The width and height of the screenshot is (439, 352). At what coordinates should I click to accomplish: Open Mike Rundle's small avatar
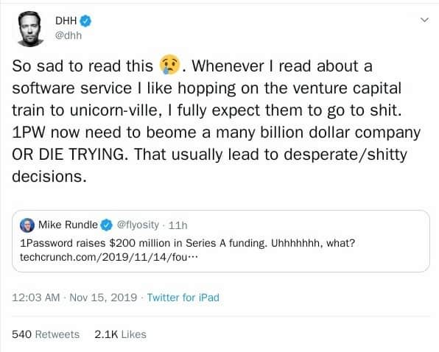coord(27,225)
